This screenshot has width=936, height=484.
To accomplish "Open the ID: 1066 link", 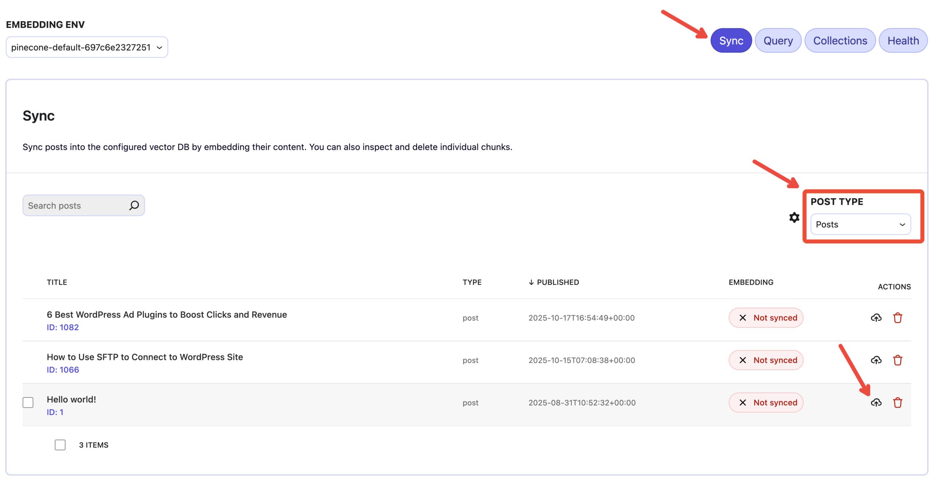I will click(63, 370).
